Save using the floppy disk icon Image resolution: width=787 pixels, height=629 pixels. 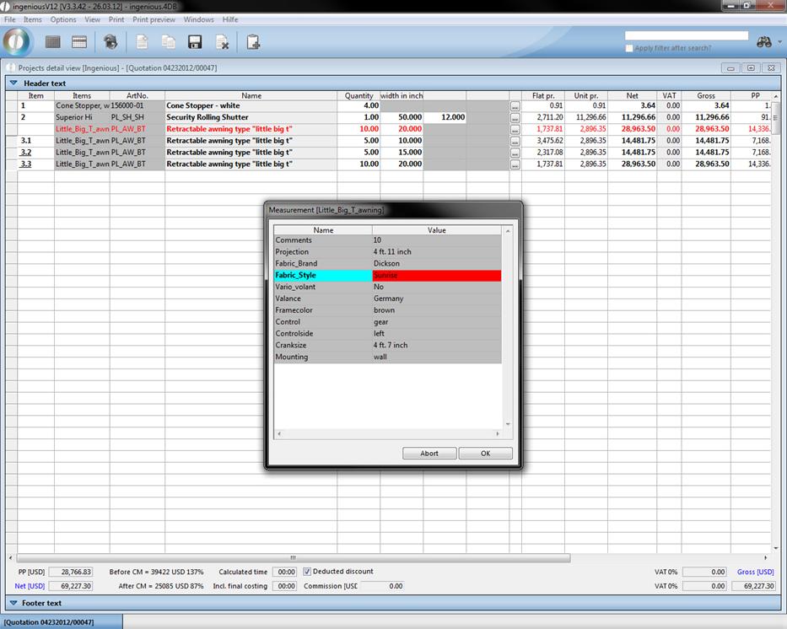[x=195, y=42]
